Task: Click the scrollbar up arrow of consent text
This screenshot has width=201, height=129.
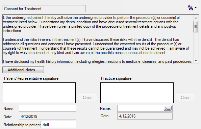Action: [196, 18]
